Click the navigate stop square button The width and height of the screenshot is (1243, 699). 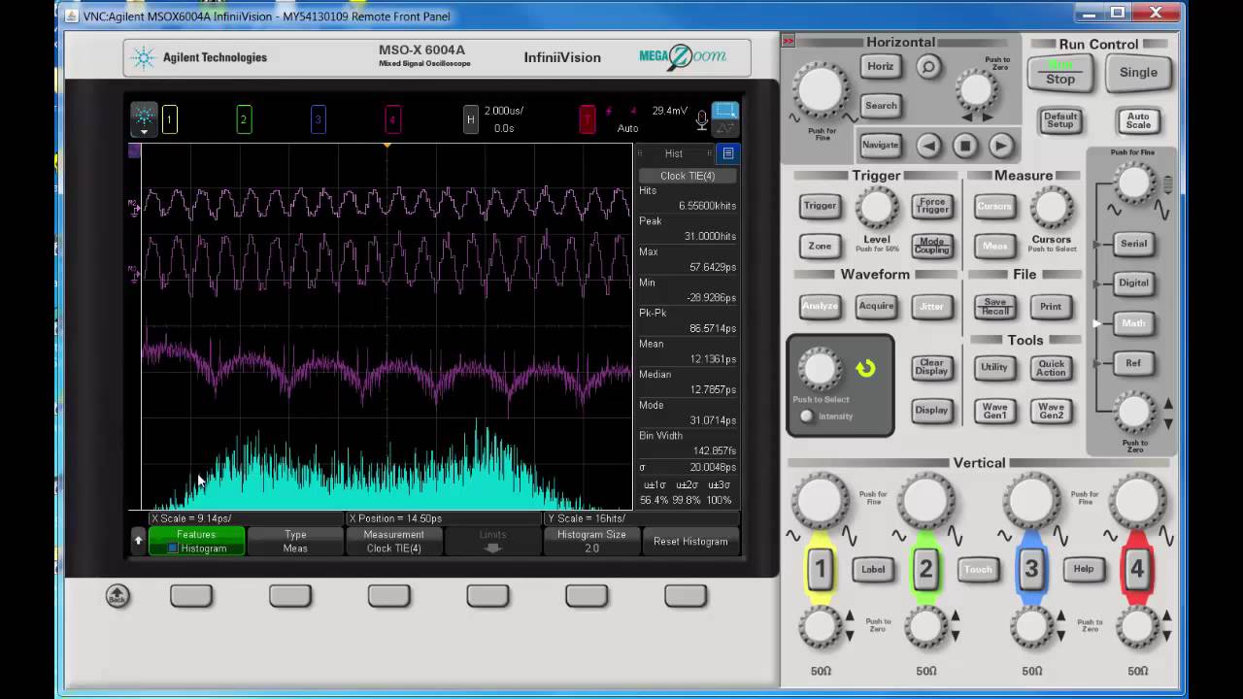tap(964, 147)
